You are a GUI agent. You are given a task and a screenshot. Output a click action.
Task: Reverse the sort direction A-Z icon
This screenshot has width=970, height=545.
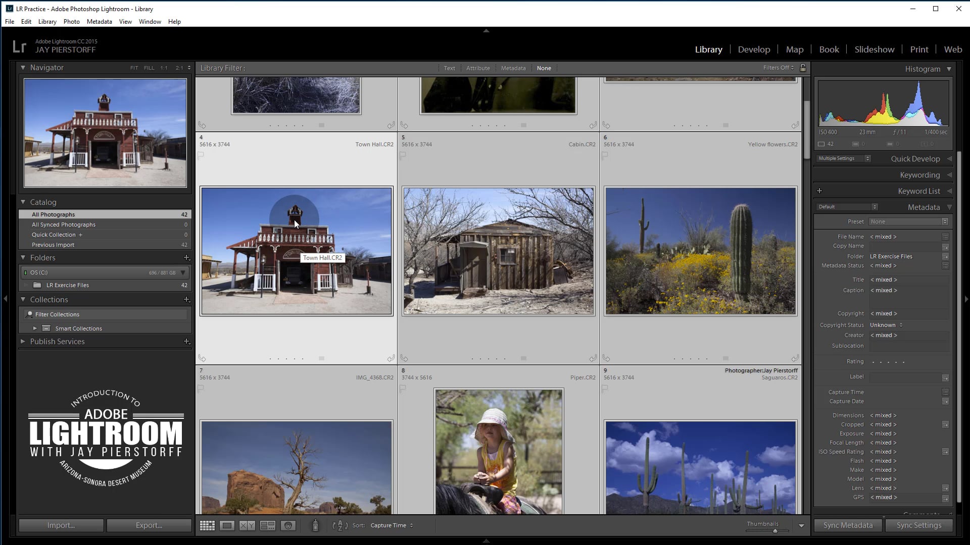[340, 525]
